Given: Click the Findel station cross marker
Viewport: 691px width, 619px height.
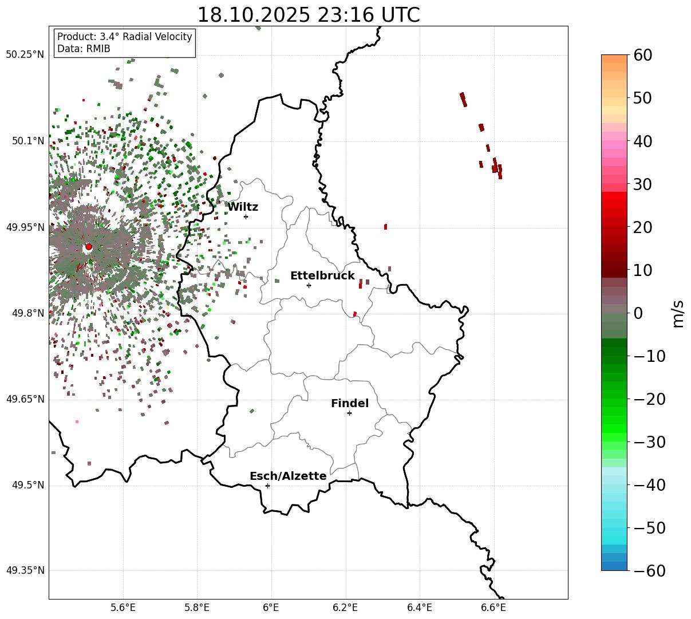Looking at the screenshot, I should point(349,413).
